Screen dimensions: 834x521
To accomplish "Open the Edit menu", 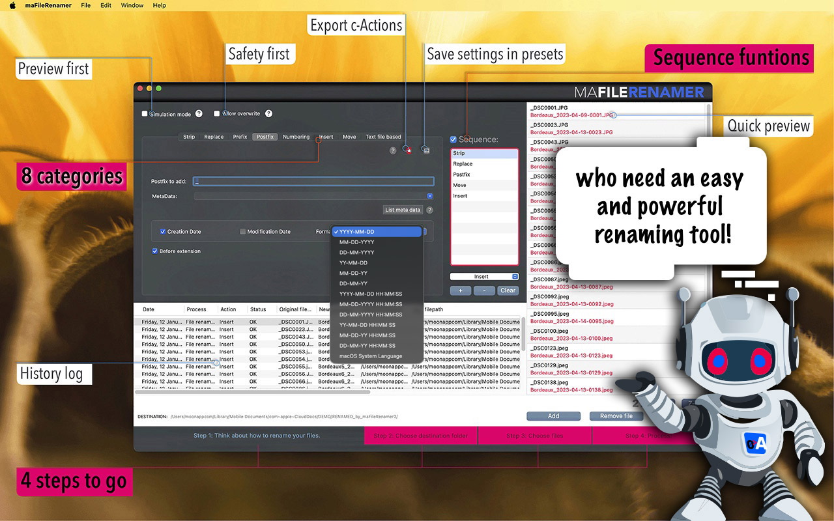I will [106, 5].
